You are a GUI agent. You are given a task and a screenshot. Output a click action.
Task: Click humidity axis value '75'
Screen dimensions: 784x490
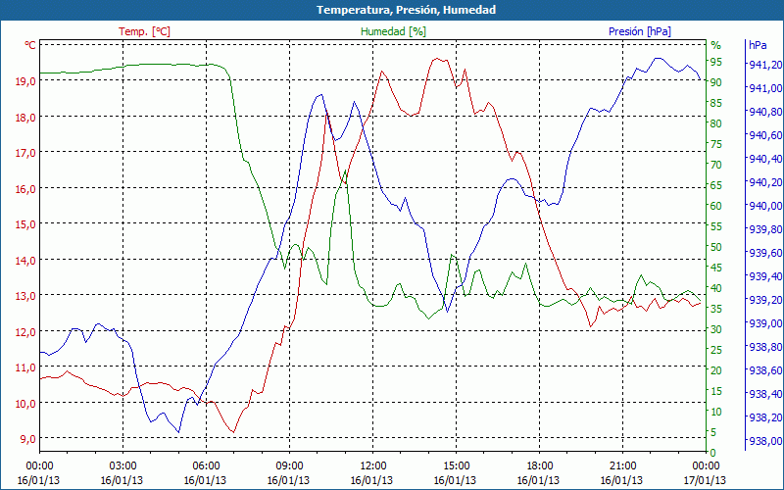click(x=716, y=144)
